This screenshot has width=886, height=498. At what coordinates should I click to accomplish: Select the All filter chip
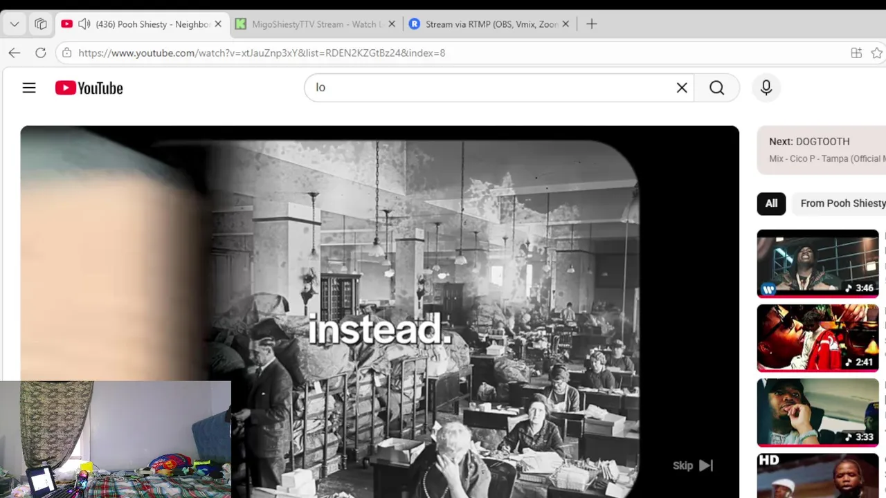(x=771, y=203)
